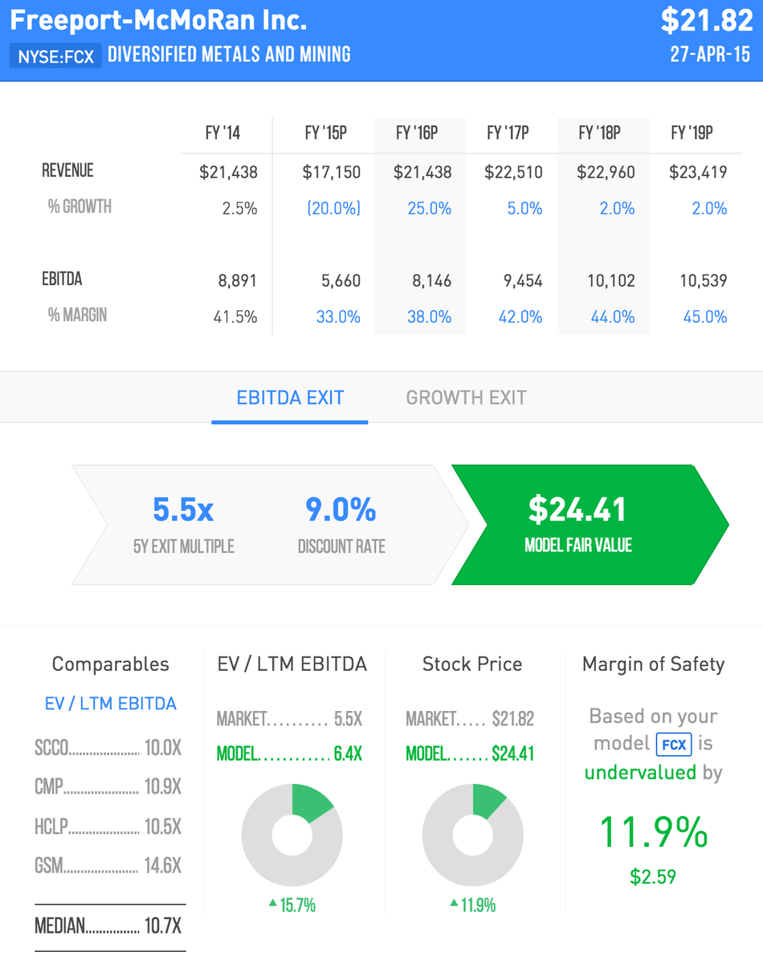This screenshot has height=964, width=763.
Task: Click the FY '14 column header
Action: point(222,133)
